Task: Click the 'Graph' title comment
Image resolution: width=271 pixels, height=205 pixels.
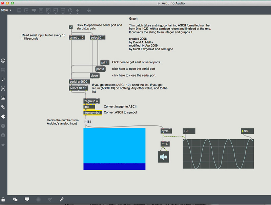Action: (x=133, y=19)
